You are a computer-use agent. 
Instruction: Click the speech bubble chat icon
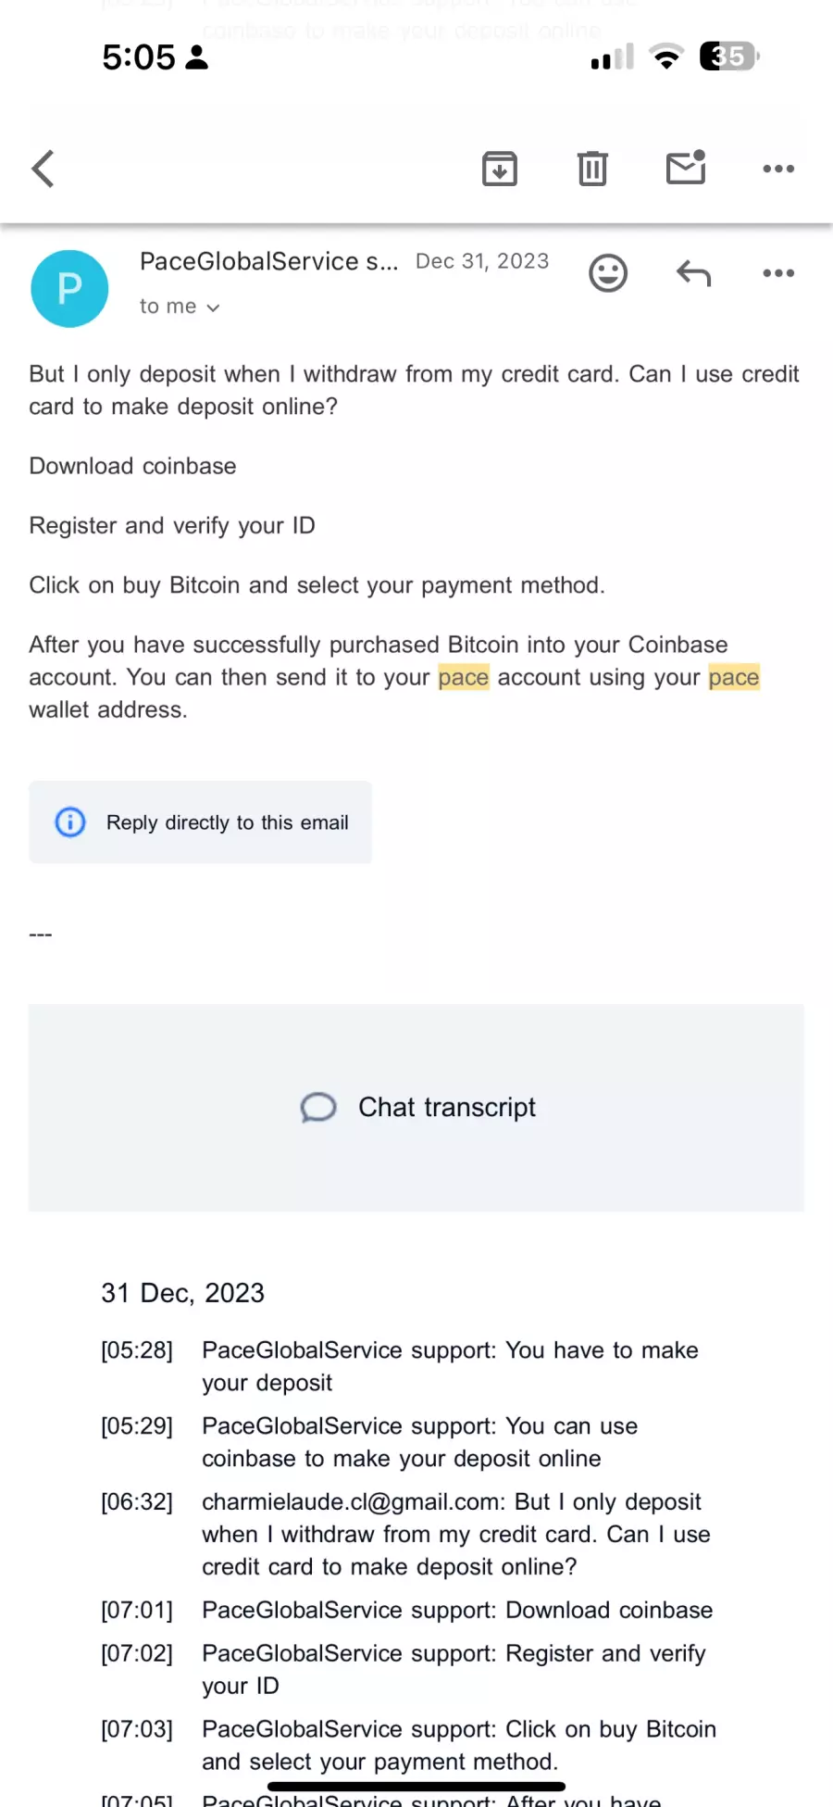(318, 1108)
